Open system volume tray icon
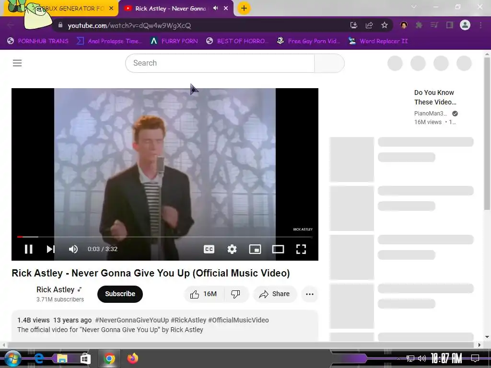Screen dimensions: 491x368 pos(422,358)
